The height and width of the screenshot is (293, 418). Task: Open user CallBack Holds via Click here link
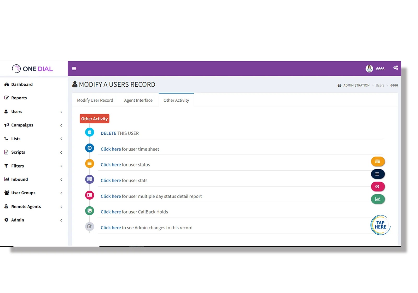tap(111, 212)
